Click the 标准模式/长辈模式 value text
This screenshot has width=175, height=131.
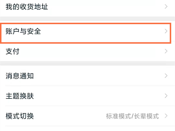tap(132, 116)
